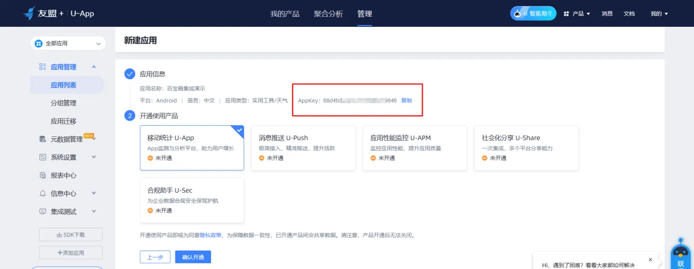Click the 系统设置 icon
The height and width of the screenshot is (269, 694).
[x=43, y=158]
